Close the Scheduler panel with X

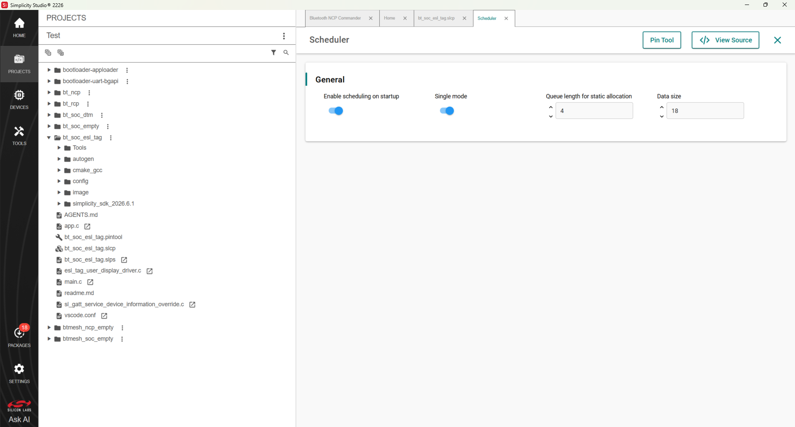[778, 40]
